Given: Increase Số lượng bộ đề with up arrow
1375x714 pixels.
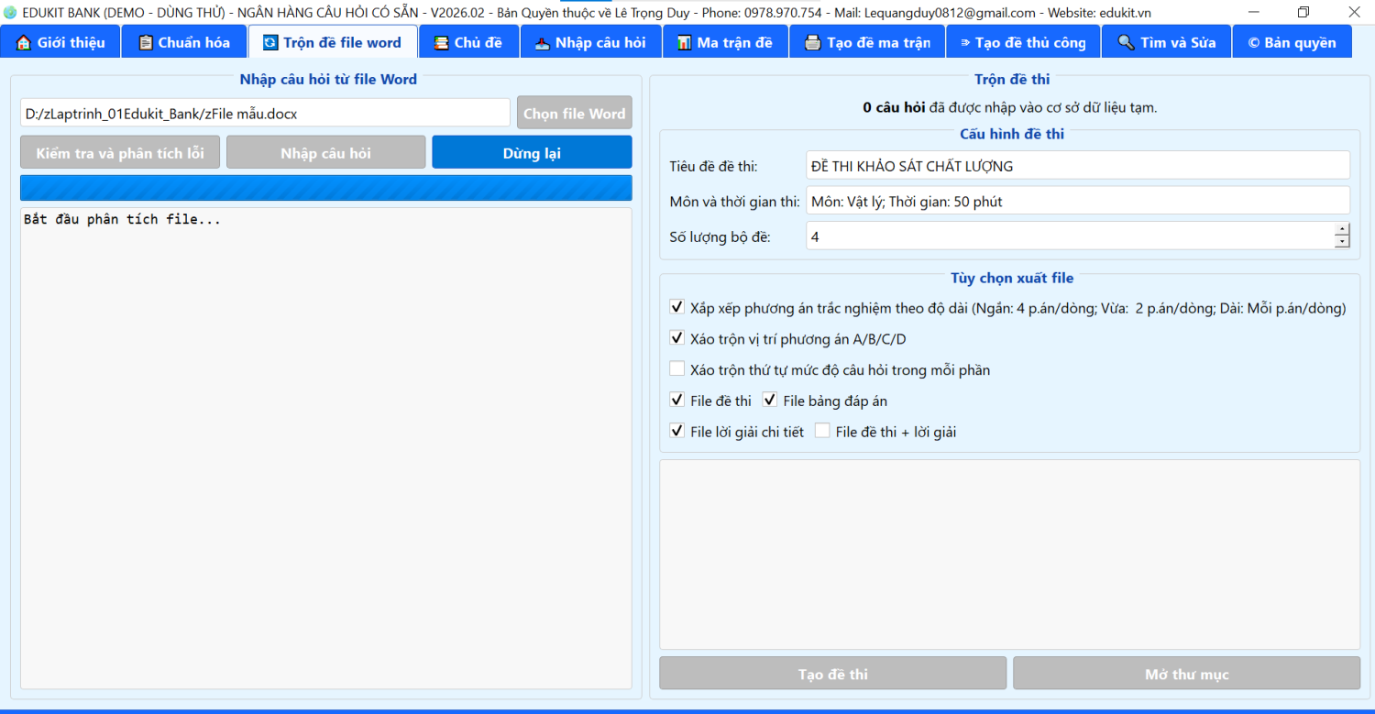Looking at the screenshot, I should coord(1342,229).
